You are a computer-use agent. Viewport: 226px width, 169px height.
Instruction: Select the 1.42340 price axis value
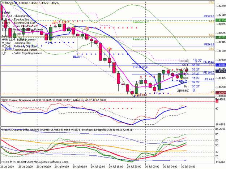[221, 6]
